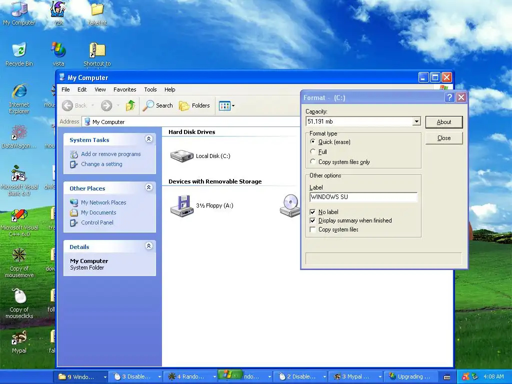Open the Back history dropdown arrow
The height and width of the screenshot is (384, 512).
pos(92,105)
